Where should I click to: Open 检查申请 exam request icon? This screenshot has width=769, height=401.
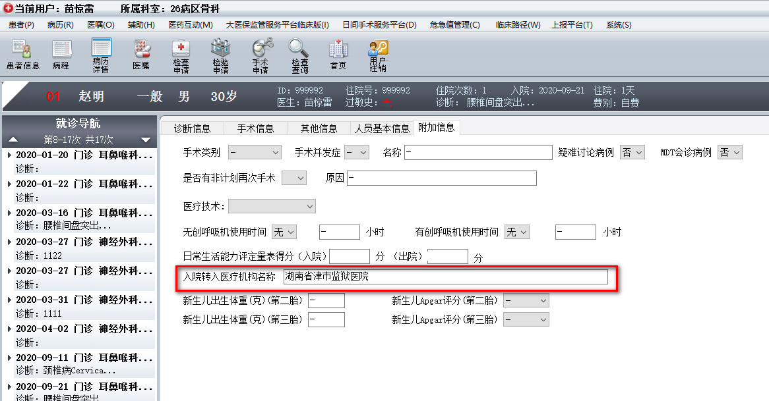pyautogui.click(x=181, y=55)
